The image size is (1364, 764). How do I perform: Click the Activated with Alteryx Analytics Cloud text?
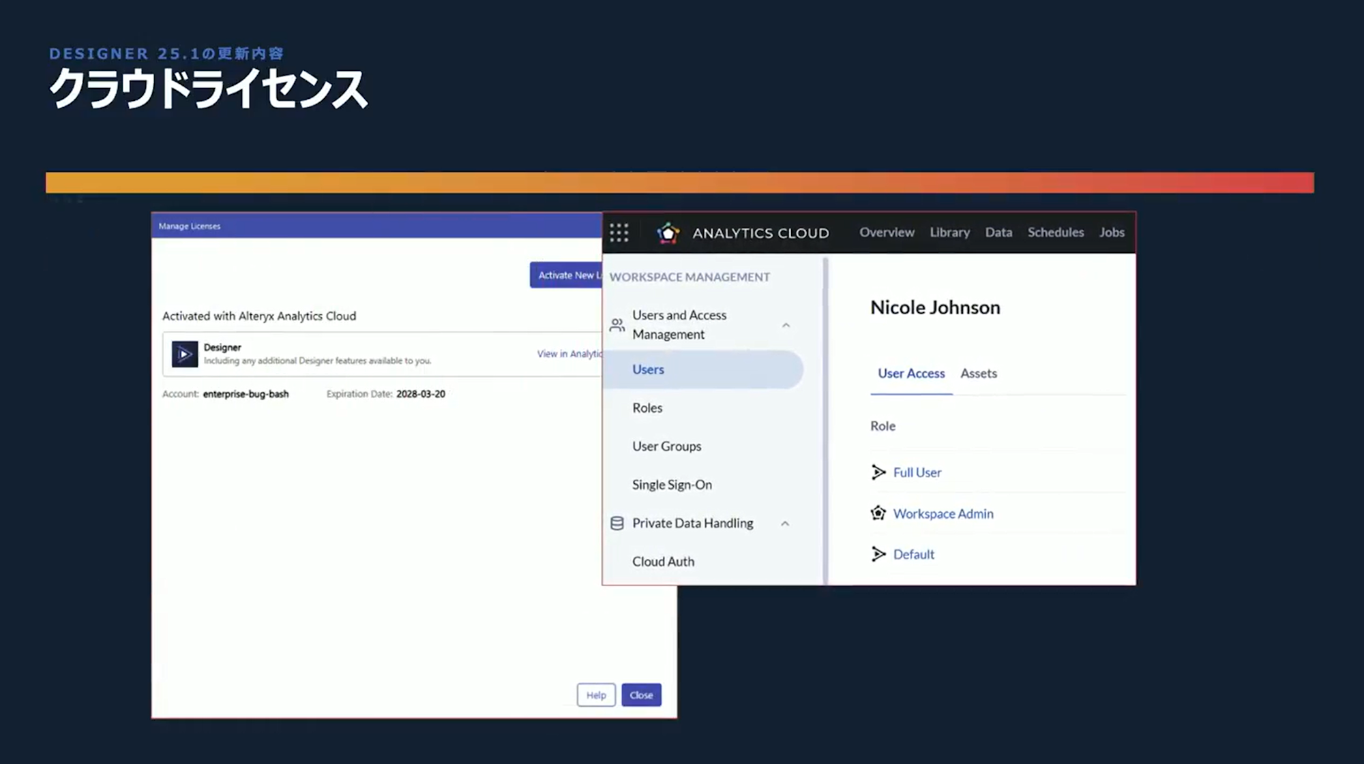pos(259,316)
